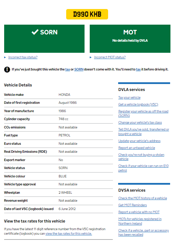Click the 'BLUE' vehicle colour value
Screen dimensions: 176x243
[x=62, y=176]
